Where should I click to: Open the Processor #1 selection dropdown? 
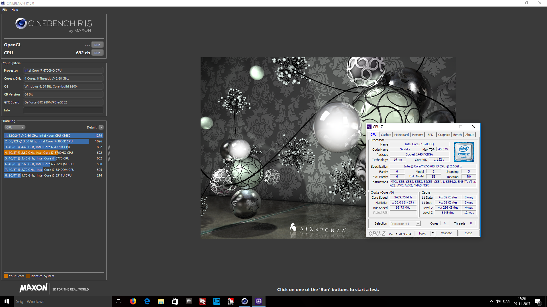[x=405, y=224]
